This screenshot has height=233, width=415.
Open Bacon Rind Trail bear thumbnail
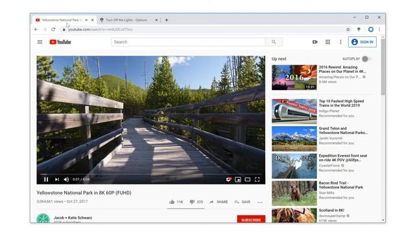[x=294, y=193]
